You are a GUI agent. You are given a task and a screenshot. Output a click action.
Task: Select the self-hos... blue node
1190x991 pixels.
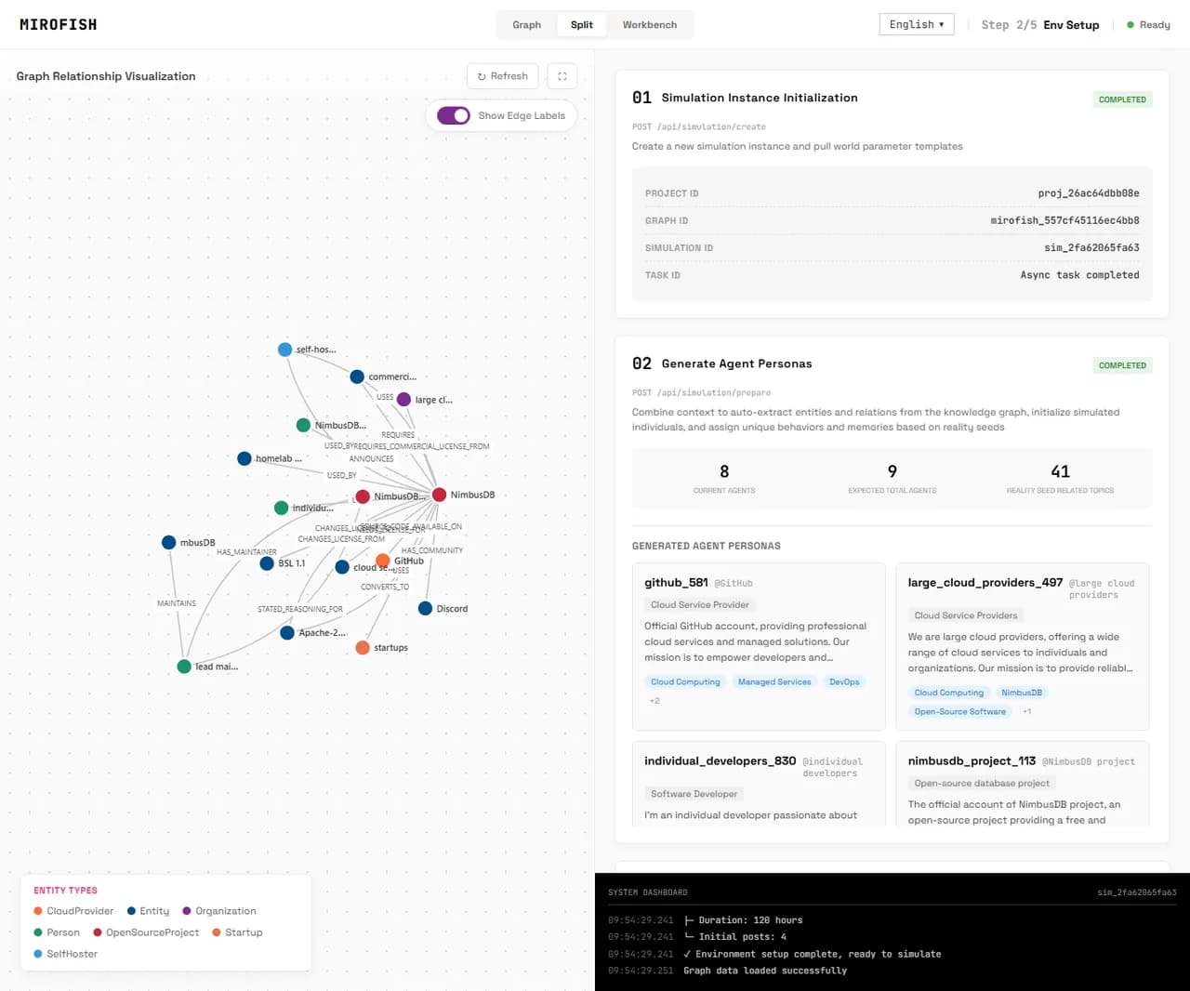point(285,350)
